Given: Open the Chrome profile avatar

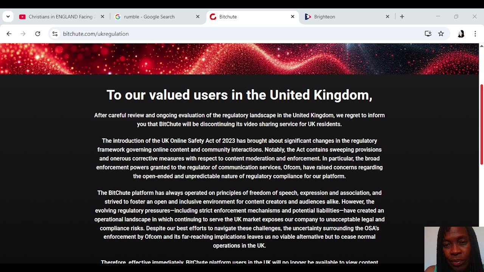Looking at the screenshot, I should point(461,34).
